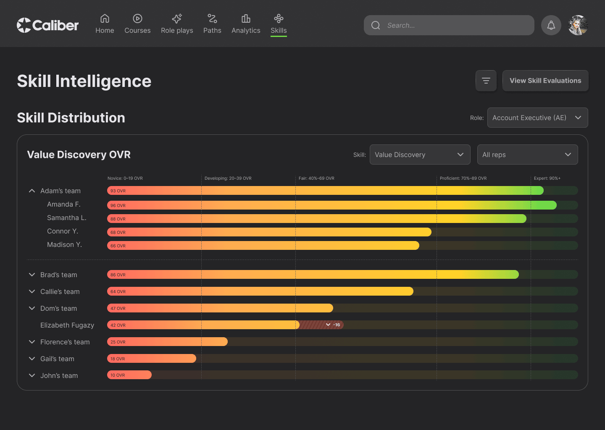Click the Courses play-circle icon
The image size is (605, 430).
137,18
